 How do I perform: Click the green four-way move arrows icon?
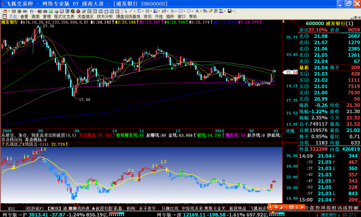click(x=19, y=11)
